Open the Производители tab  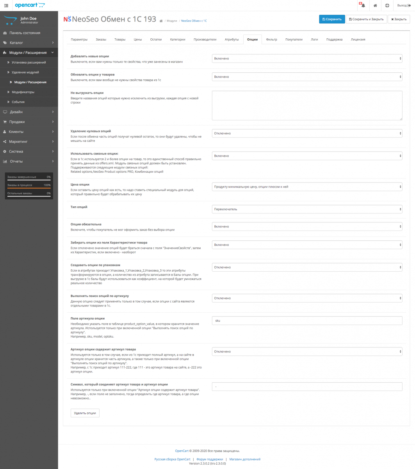[205, 39]
